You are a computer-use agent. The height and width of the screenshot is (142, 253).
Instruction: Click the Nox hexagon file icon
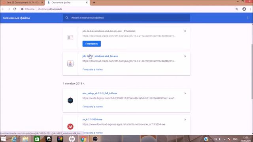pyautogui.click(x=70, y=101)
